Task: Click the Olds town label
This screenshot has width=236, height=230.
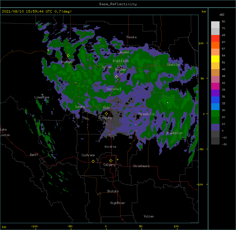Action: tap(106, 108)
